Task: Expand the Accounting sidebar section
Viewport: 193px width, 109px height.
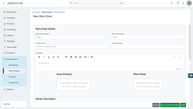Action: [14, 47]
